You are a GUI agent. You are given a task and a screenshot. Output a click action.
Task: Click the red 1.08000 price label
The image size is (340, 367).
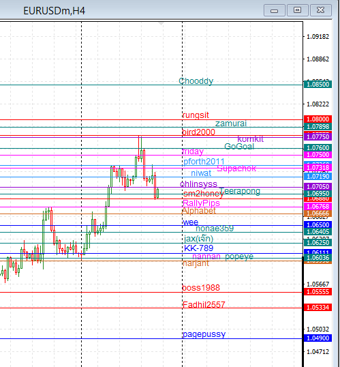pyautogui.click(x=318, y=119)
